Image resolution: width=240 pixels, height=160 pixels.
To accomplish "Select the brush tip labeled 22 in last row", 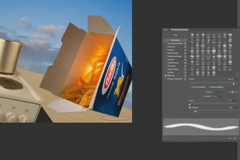I will pyautogui.click(x=192, y=74).
